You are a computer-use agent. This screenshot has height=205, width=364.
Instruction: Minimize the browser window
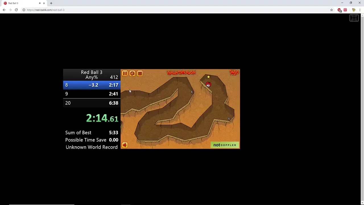342,3
